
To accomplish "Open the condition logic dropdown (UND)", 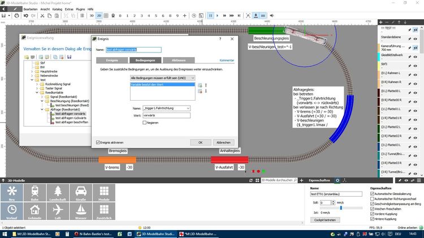I will click(162, 78).
